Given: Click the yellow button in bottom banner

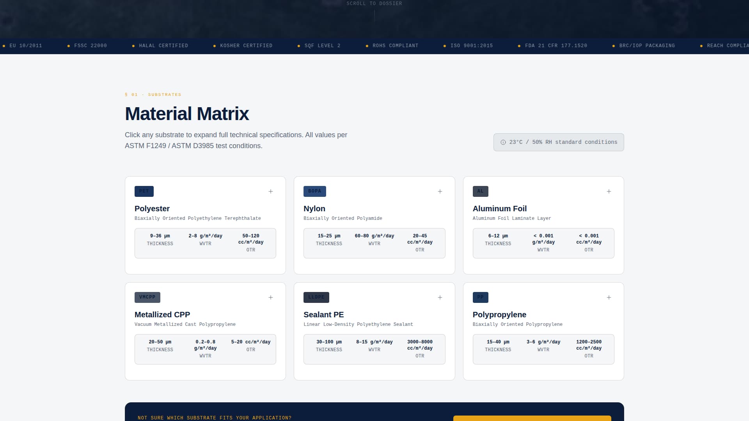Looking at the screenshot, I should (x=532, y=418).
